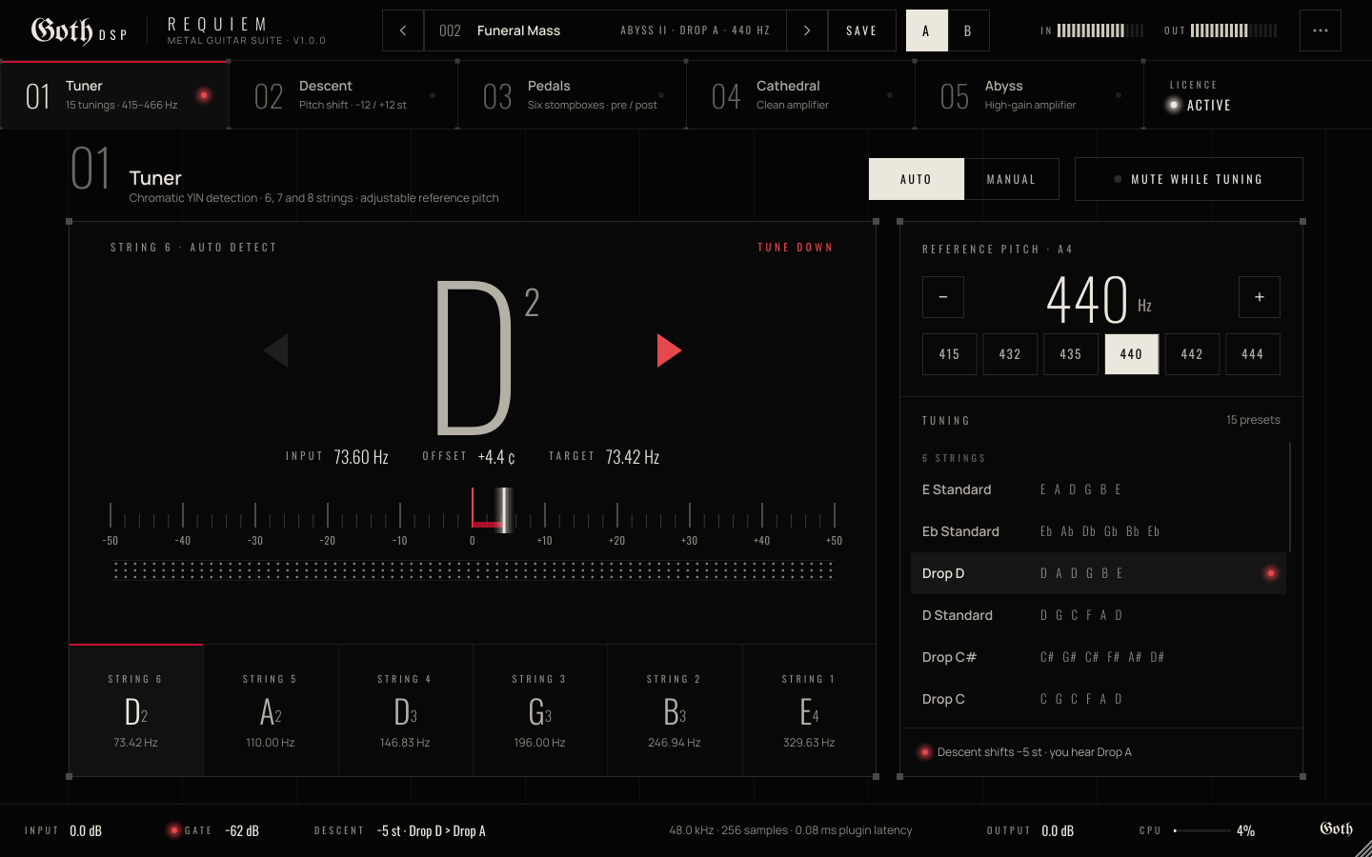1372x857 pixels.
Task: Click the cents tuning meter scale
Action: [x=473, y=516]
